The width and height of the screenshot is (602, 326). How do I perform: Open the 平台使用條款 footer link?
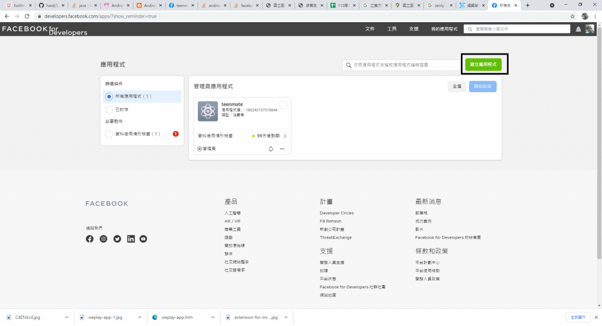[427, 271]
